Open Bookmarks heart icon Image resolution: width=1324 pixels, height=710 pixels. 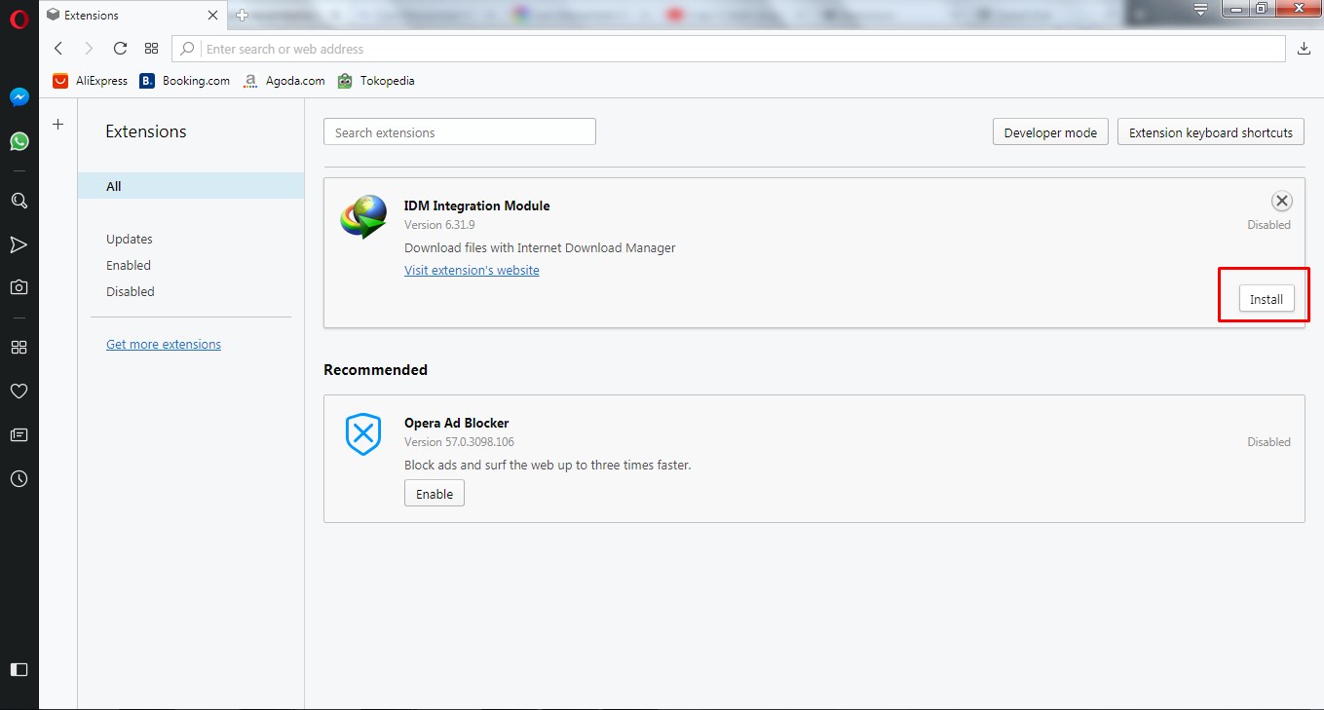pos(19,391)
